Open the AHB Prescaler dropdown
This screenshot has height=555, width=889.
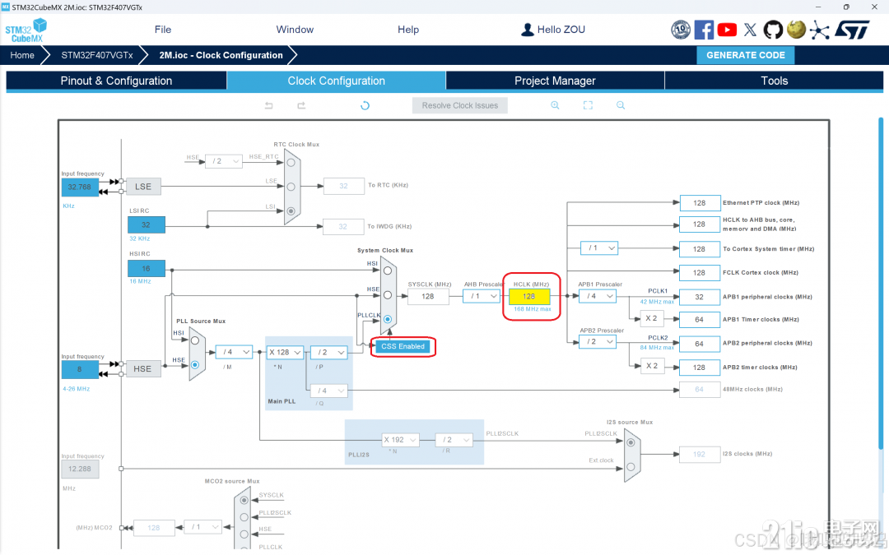[482, 296]
